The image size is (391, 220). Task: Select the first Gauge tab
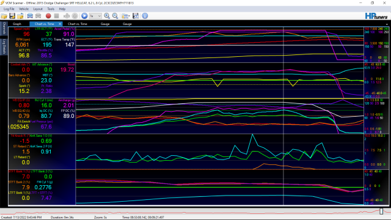(x=105, y=24)
